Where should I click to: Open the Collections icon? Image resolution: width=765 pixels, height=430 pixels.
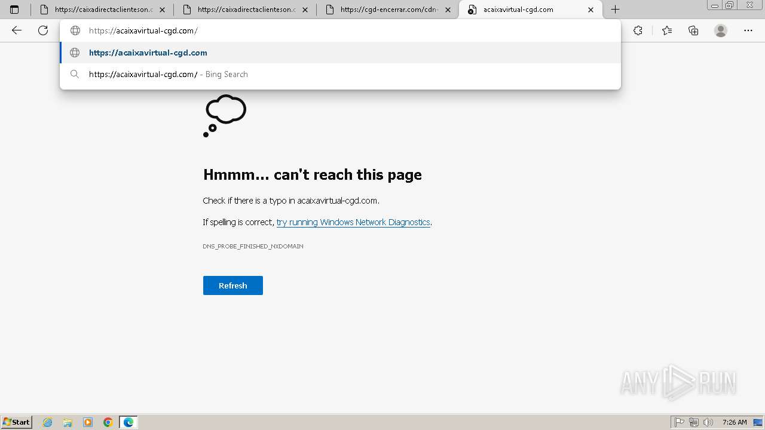693,30
